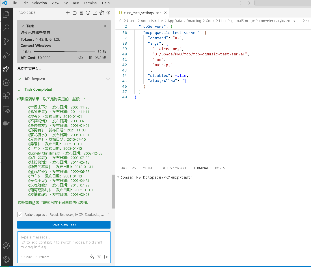Add image using camera icon

pyautogui.click(x=99, y=257)
